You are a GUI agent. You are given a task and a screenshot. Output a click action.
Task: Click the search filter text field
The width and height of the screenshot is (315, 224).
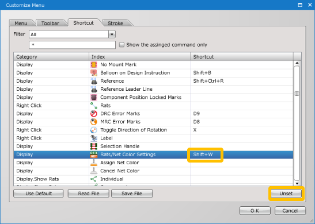coord(72,45)
